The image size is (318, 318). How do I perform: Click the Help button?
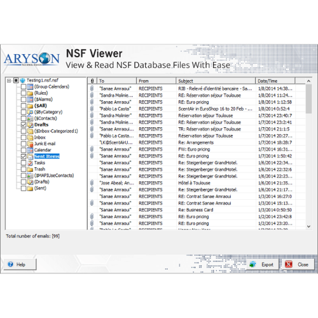point(20,265)
